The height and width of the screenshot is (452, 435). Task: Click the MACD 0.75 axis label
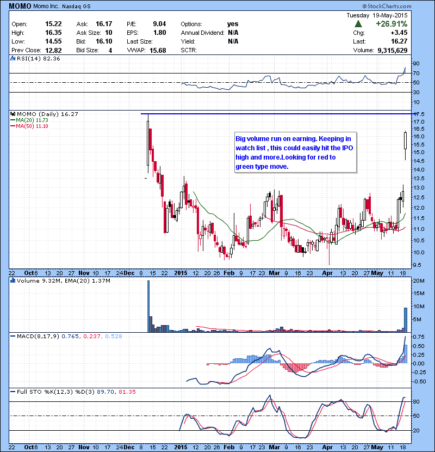click(x=419, y=337)
